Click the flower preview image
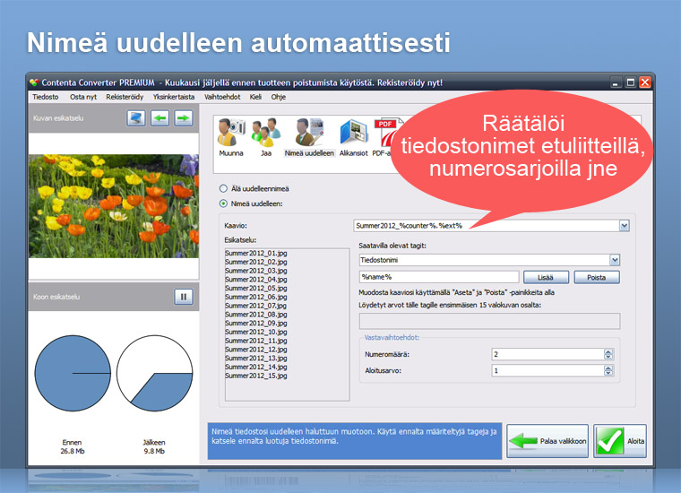Image resolution: width=681 pixels, height=493 pixels. [x=114, y=206]
